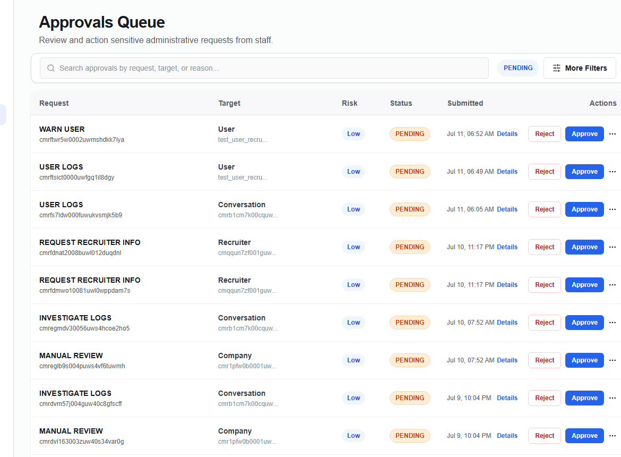
Task: Reject MANUAL REVIEW cmreglb9s request
Action: click(545, 360)
